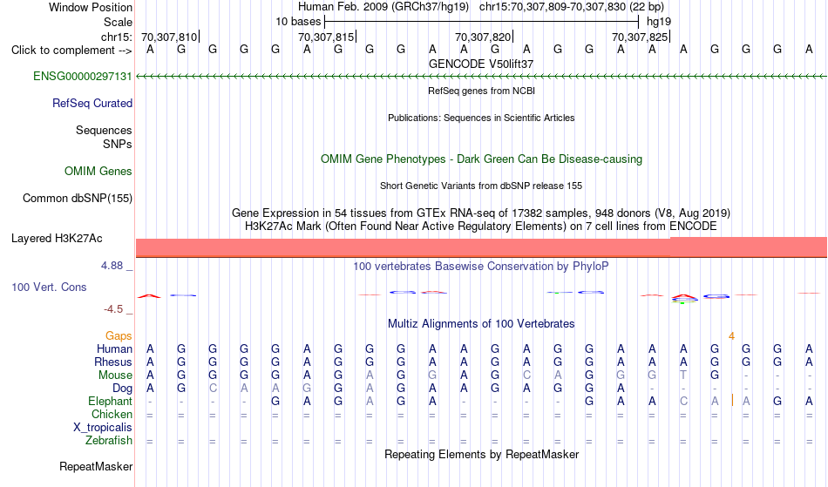Click the -4.5 conservation minimum value

coord(113,309)
